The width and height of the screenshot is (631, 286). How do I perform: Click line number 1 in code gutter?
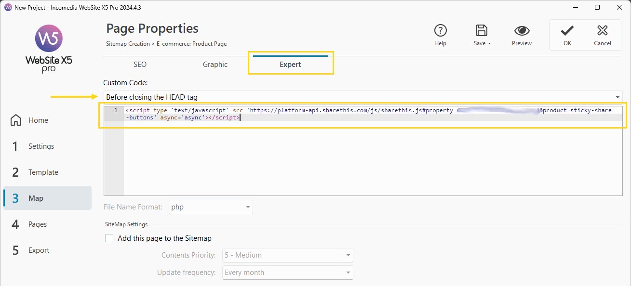[116, 110]
